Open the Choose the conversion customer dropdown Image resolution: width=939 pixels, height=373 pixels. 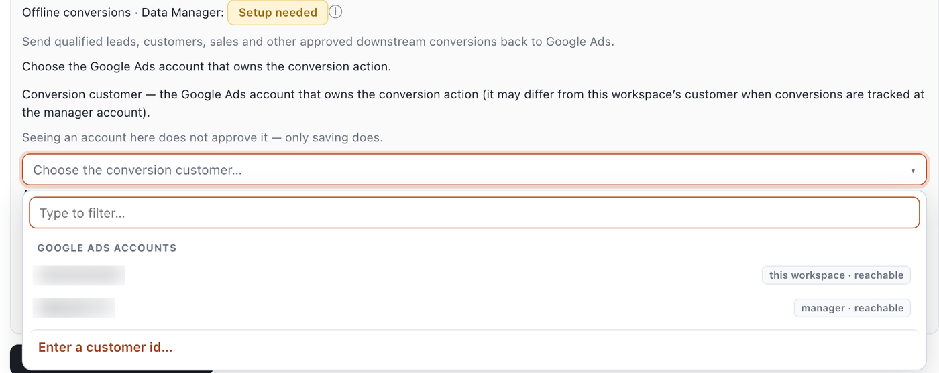474,170
